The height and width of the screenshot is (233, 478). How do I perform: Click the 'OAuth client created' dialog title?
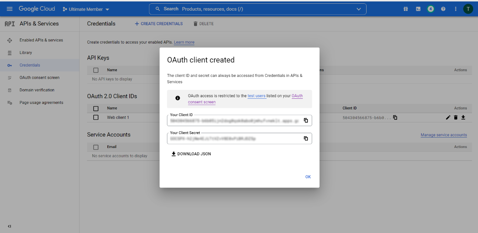[201, 60]
